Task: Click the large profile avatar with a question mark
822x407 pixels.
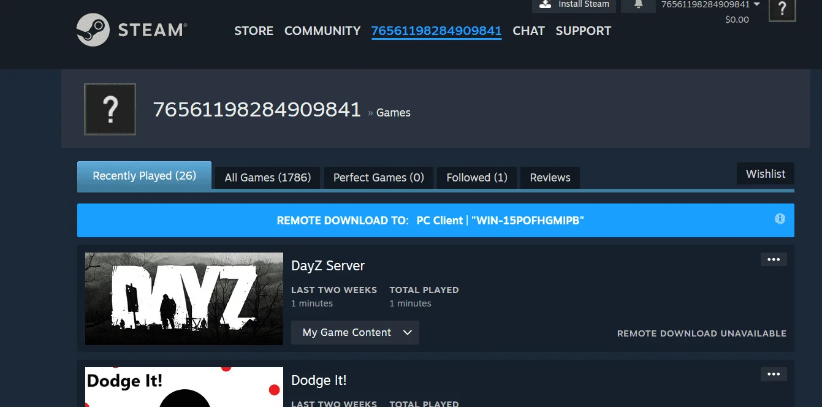Action: tap(110, 109)
